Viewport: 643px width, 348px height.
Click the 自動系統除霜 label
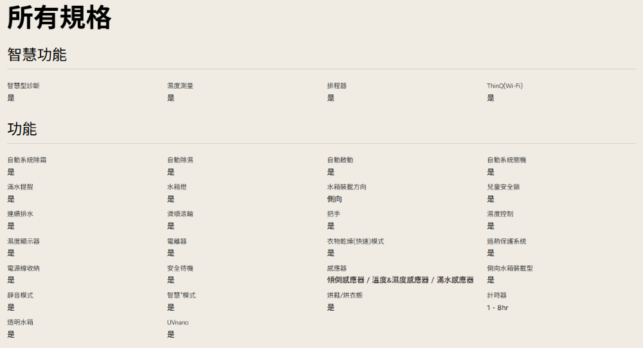(26, 160)
